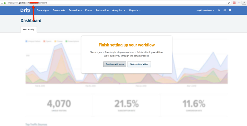Click the green padlock security icon
Image resolution: width=247 pixels, height=126 pixels.
click(x=5, y=3)
